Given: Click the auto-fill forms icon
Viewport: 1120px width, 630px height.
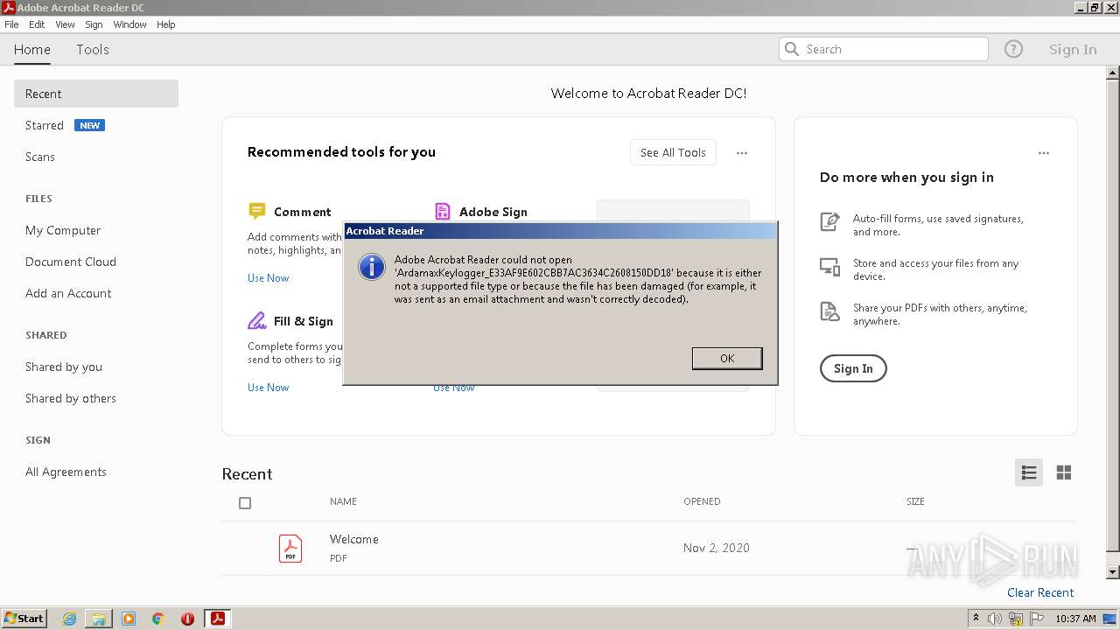Looking at the screenshot, I should coord(829,221).
